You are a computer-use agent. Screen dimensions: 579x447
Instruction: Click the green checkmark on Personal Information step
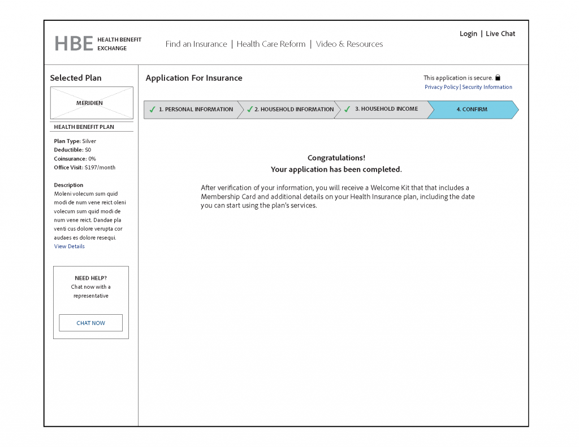point(152,110)
